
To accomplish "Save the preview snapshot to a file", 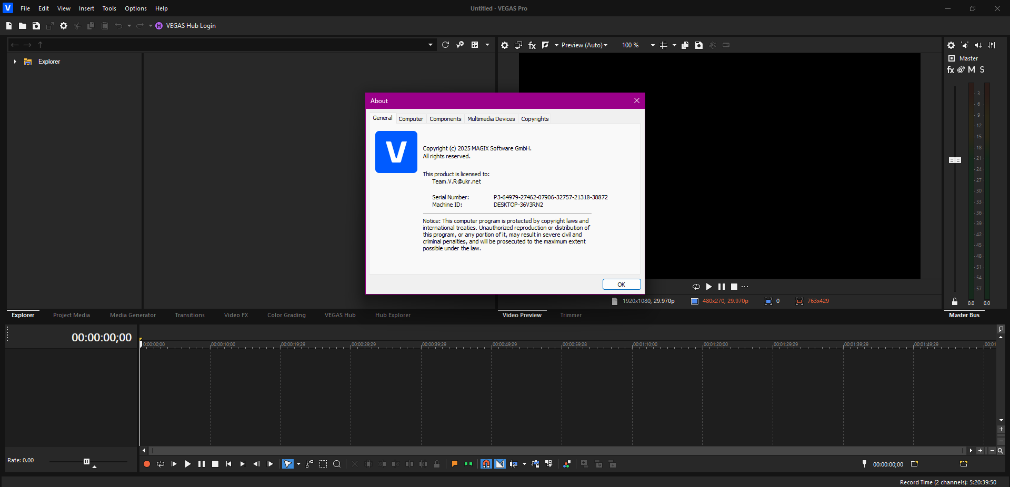I will coord(699,45).
